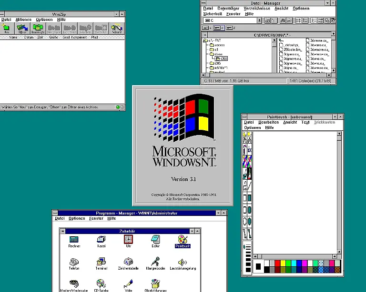Switch to drive a in Datei-Manager
Image resolution: width=366 pixels, height=292 pixels.
(207, 28)
